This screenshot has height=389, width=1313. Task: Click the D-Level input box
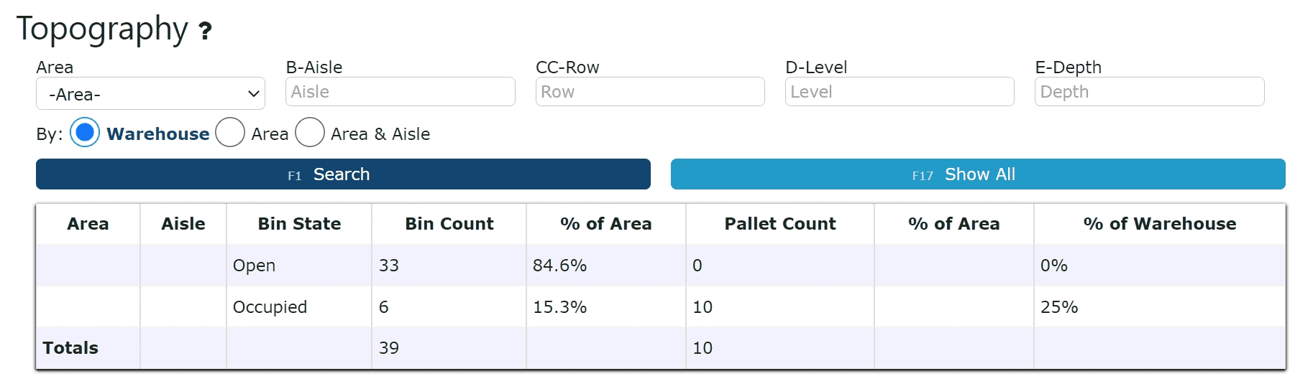pyautogui.click(x=900, y=92)
